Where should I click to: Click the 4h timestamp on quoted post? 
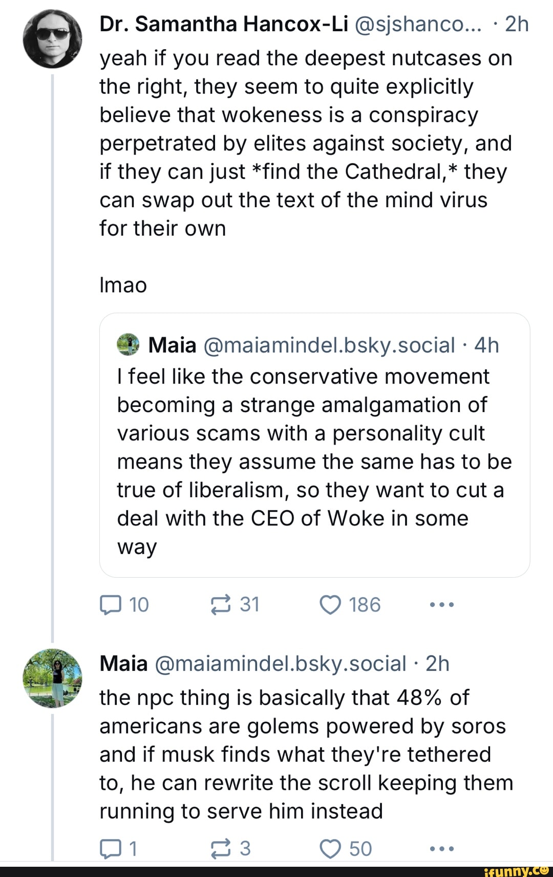[486, 345]
